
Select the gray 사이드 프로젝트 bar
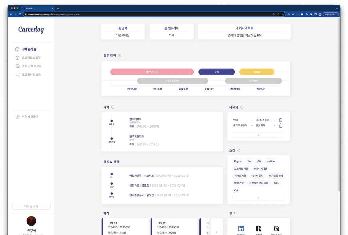tap(172, 81)
